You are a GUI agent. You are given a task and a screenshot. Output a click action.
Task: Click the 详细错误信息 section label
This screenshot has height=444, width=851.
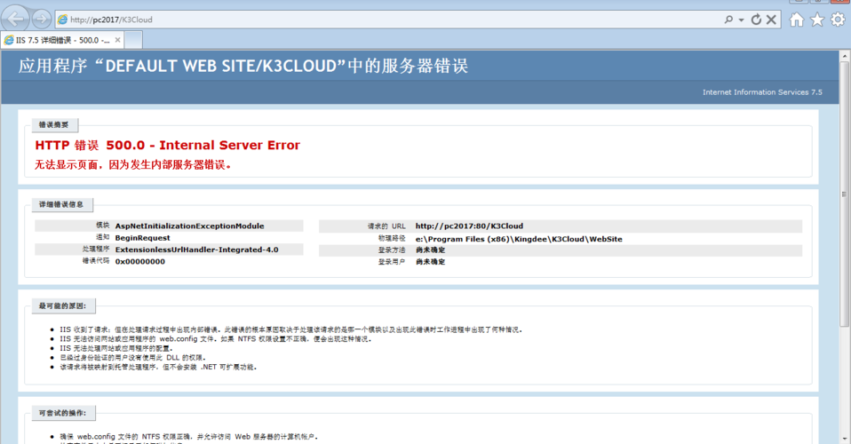[x=61, y=204]
